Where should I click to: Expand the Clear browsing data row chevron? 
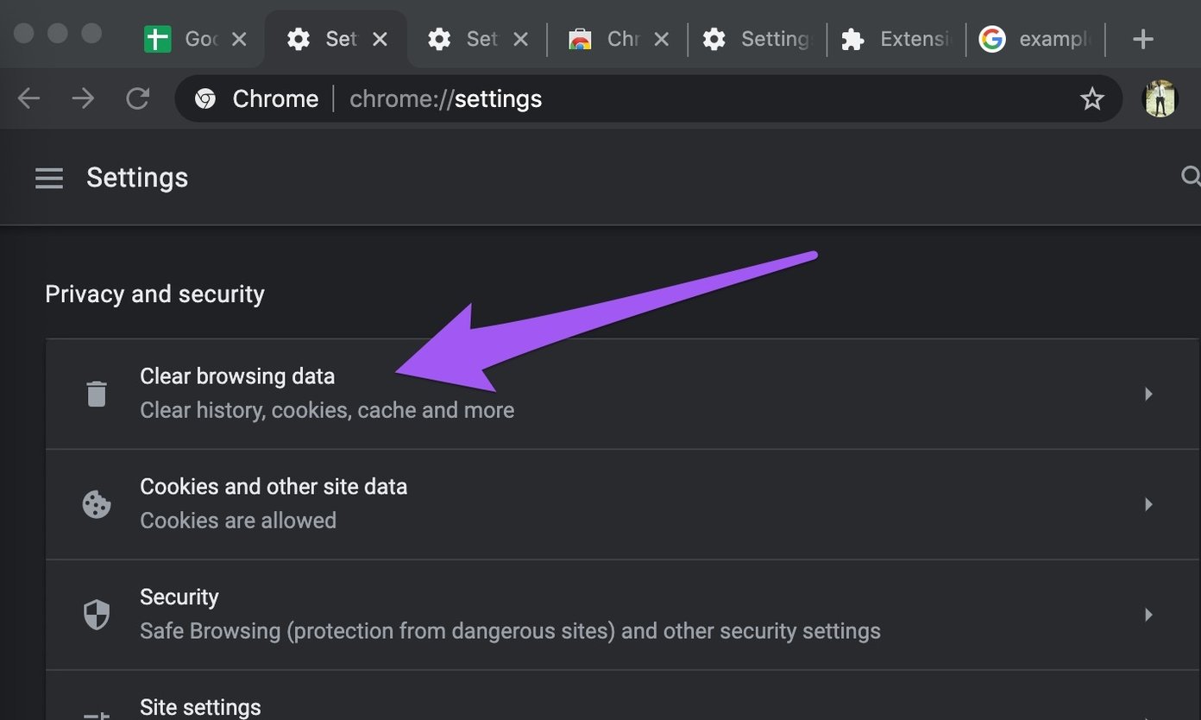[x=1148, y=394]
